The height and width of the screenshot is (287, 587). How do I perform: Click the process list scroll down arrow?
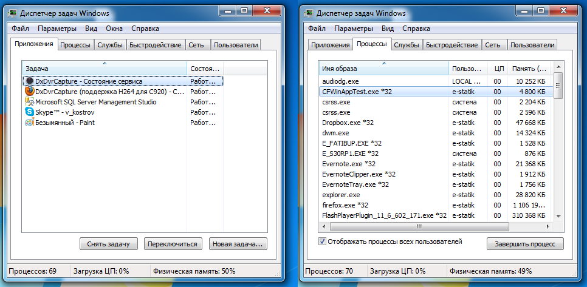click(x=558, y=216)
